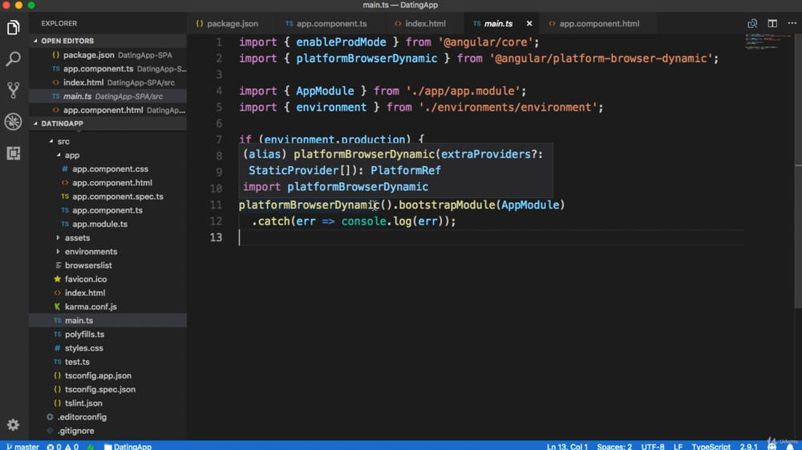Open the Extensions view
The height and width of the screenshot is (450, 802).
click(14, 152)
